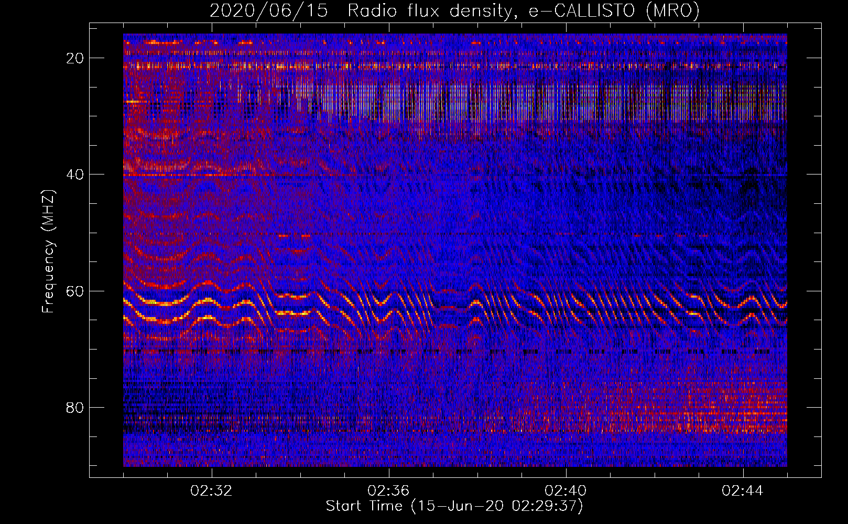Click the 60 MHz frequency tick label
Image resolution: width=848 pixels, height=524 pixels.
[x=75, y=291]
